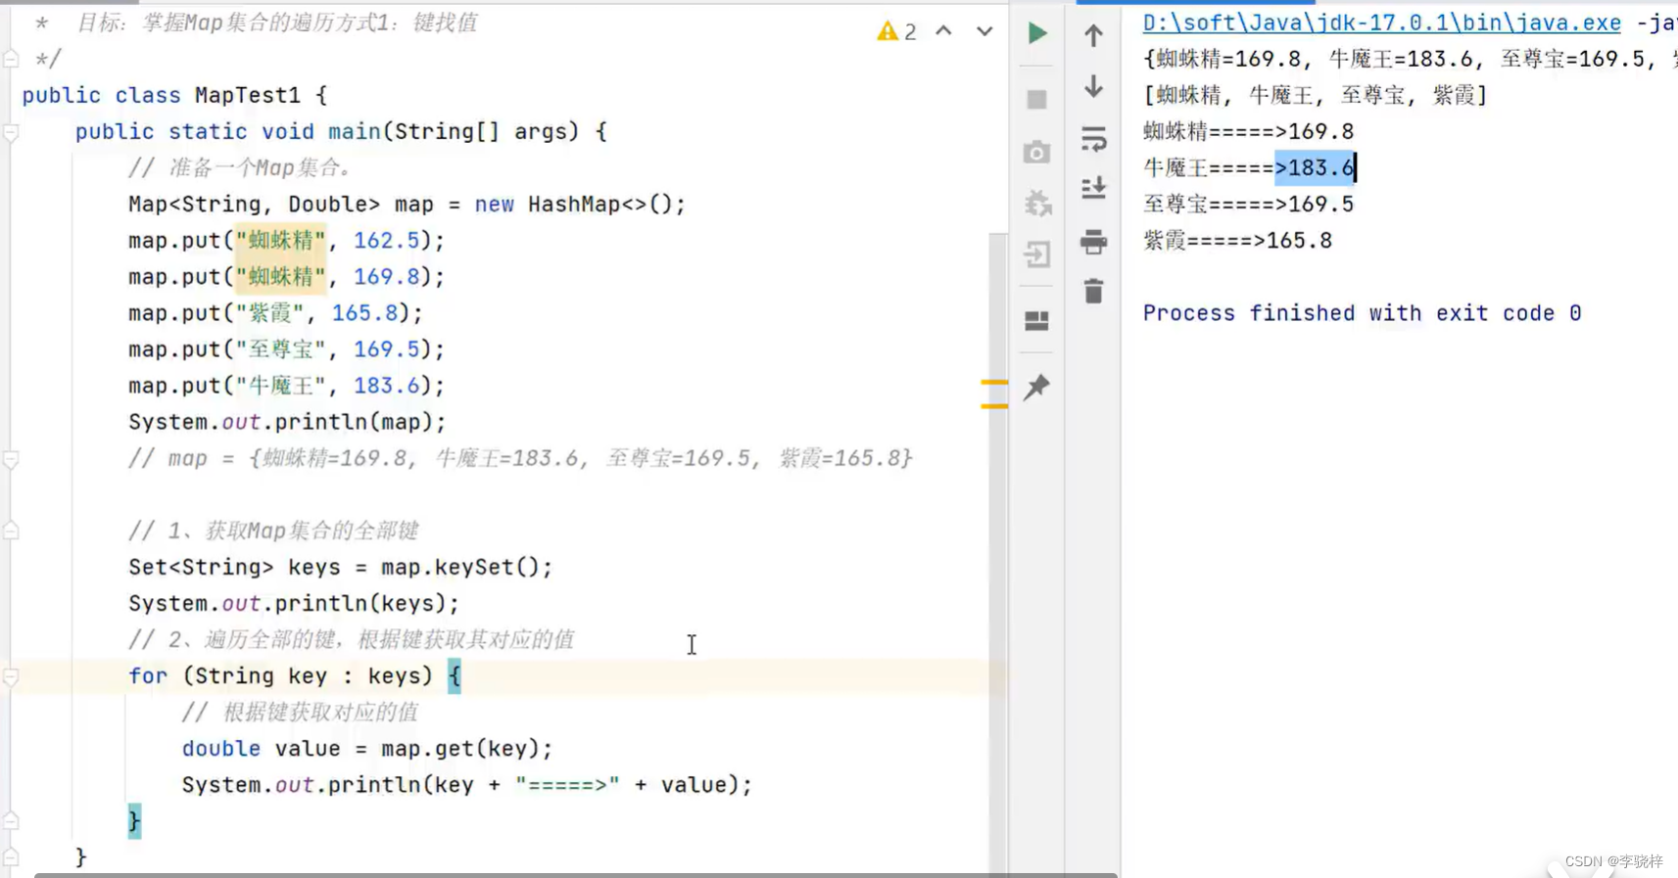Viewport: 1678px width, 878px height.
Task: Click the keys list '[蜘蛛精, 牛魔王, 至尊宝, 紫霞]' output
Action: (1315, 95)
